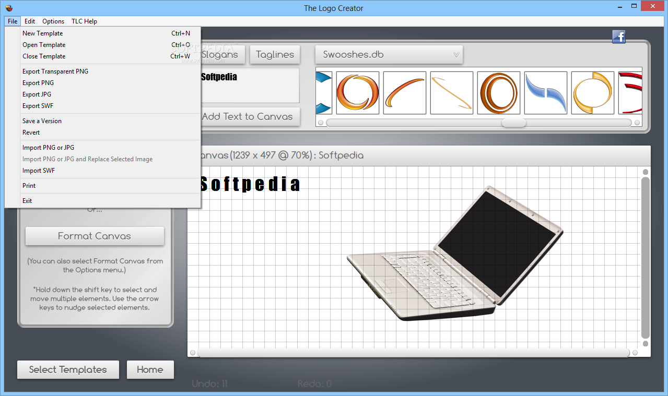Screen dimensions: 668x396
Task: Select the laptop image on canvas
Action: click(455, 253)
